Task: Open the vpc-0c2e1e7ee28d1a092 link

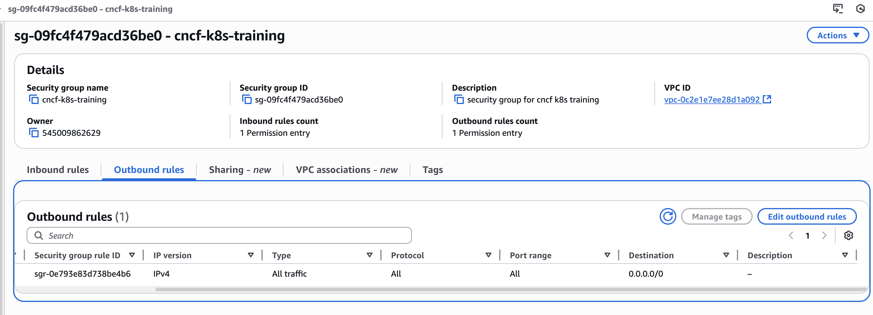Action: [x=712, y=100]
